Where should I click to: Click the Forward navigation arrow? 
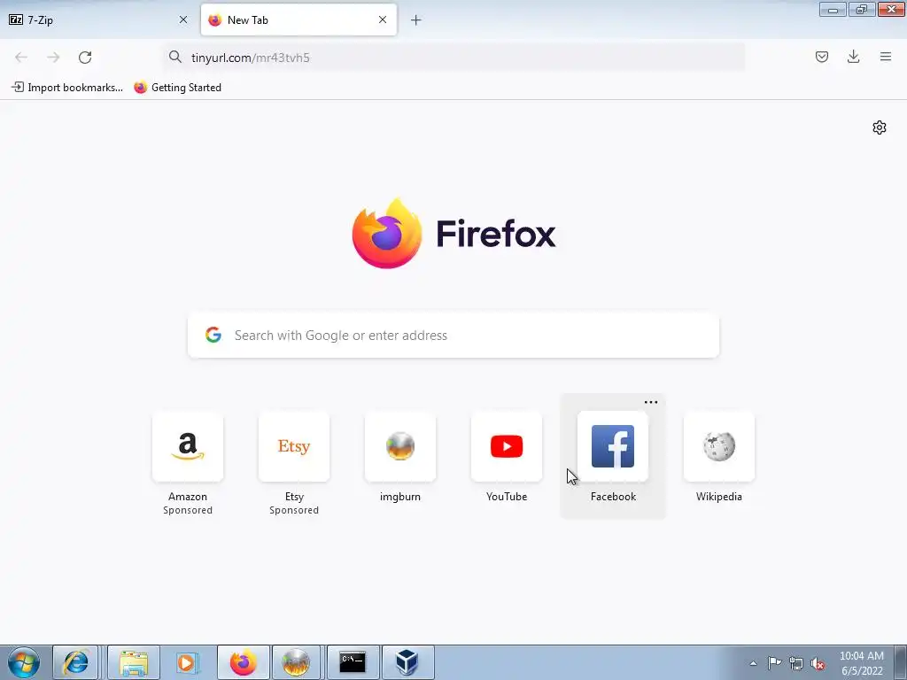tap(53, 58)
